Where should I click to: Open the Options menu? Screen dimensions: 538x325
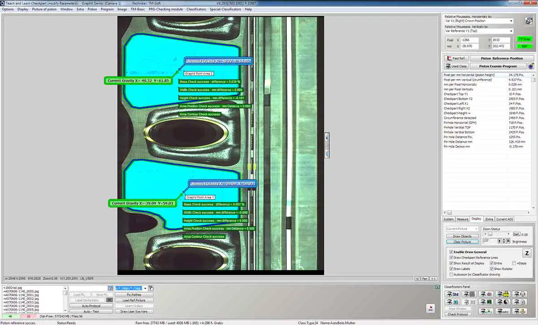[x=8, y=9]
